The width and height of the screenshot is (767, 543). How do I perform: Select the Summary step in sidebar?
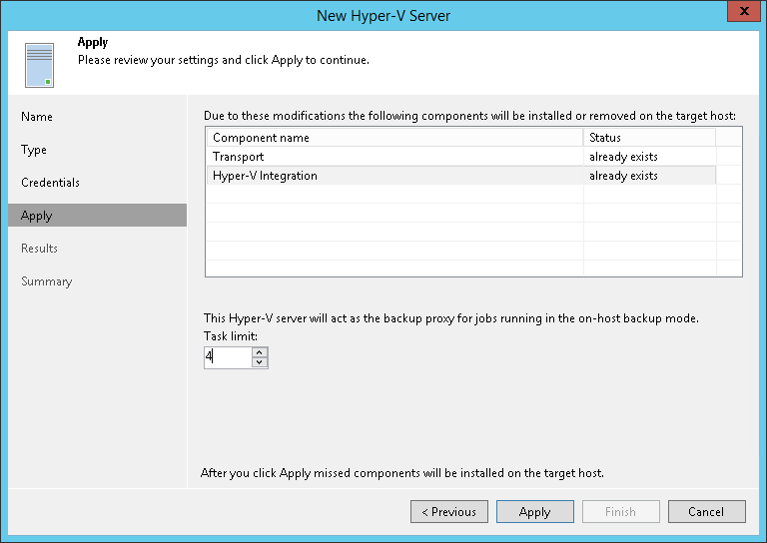click(x=47, y=281)
